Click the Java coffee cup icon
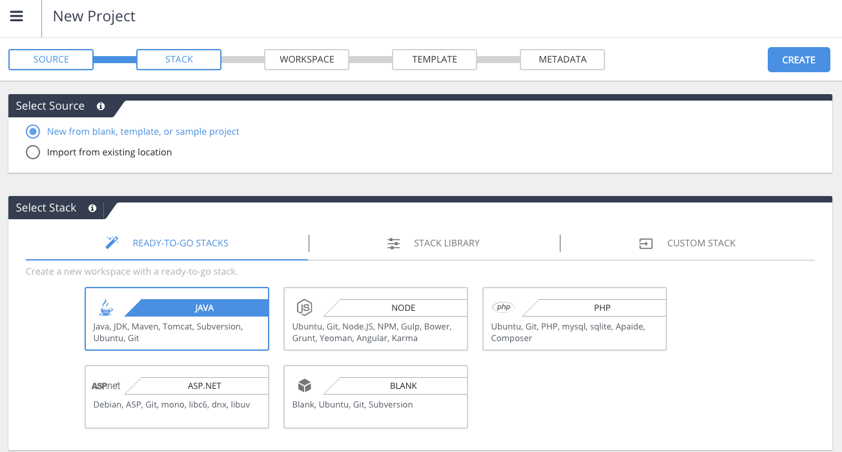This screenshot has height=452, width=842. click(x=106, y=308)
